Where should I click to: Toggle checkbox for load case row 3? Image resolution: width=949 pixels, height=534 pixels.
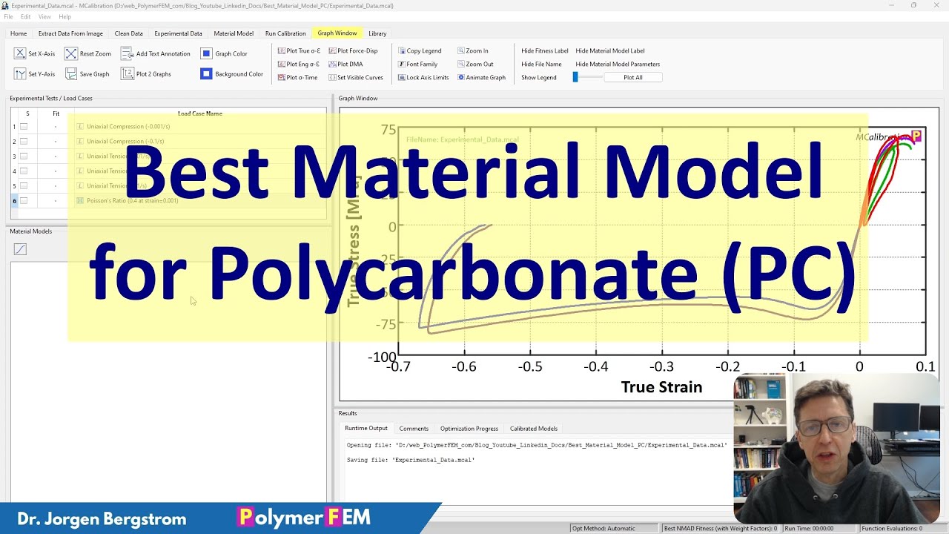pyautogui.click(x=24, y=156)
